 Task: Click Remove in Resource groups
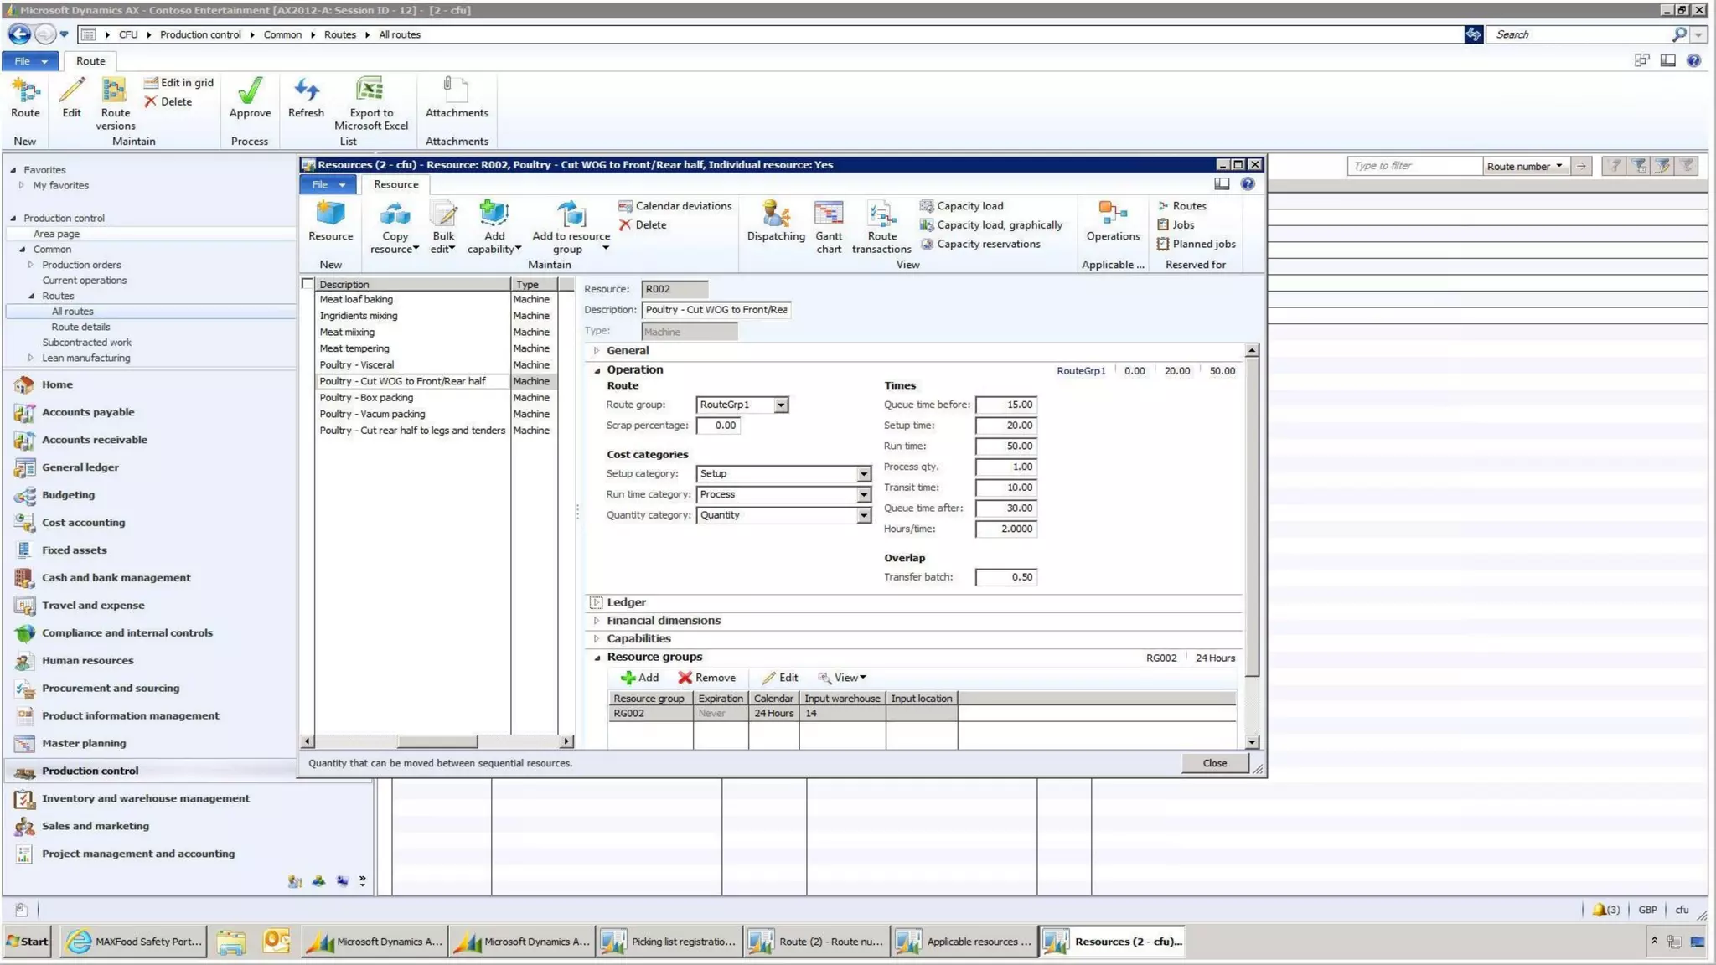point(706,678)
